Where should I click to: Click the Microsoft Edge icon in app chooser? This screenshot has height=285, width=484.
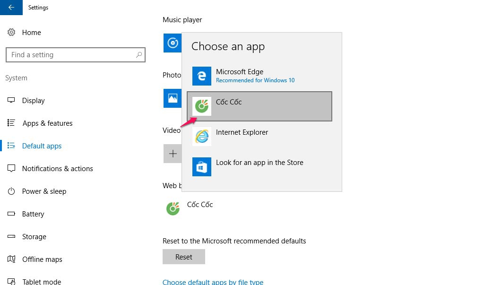(202, 76)
